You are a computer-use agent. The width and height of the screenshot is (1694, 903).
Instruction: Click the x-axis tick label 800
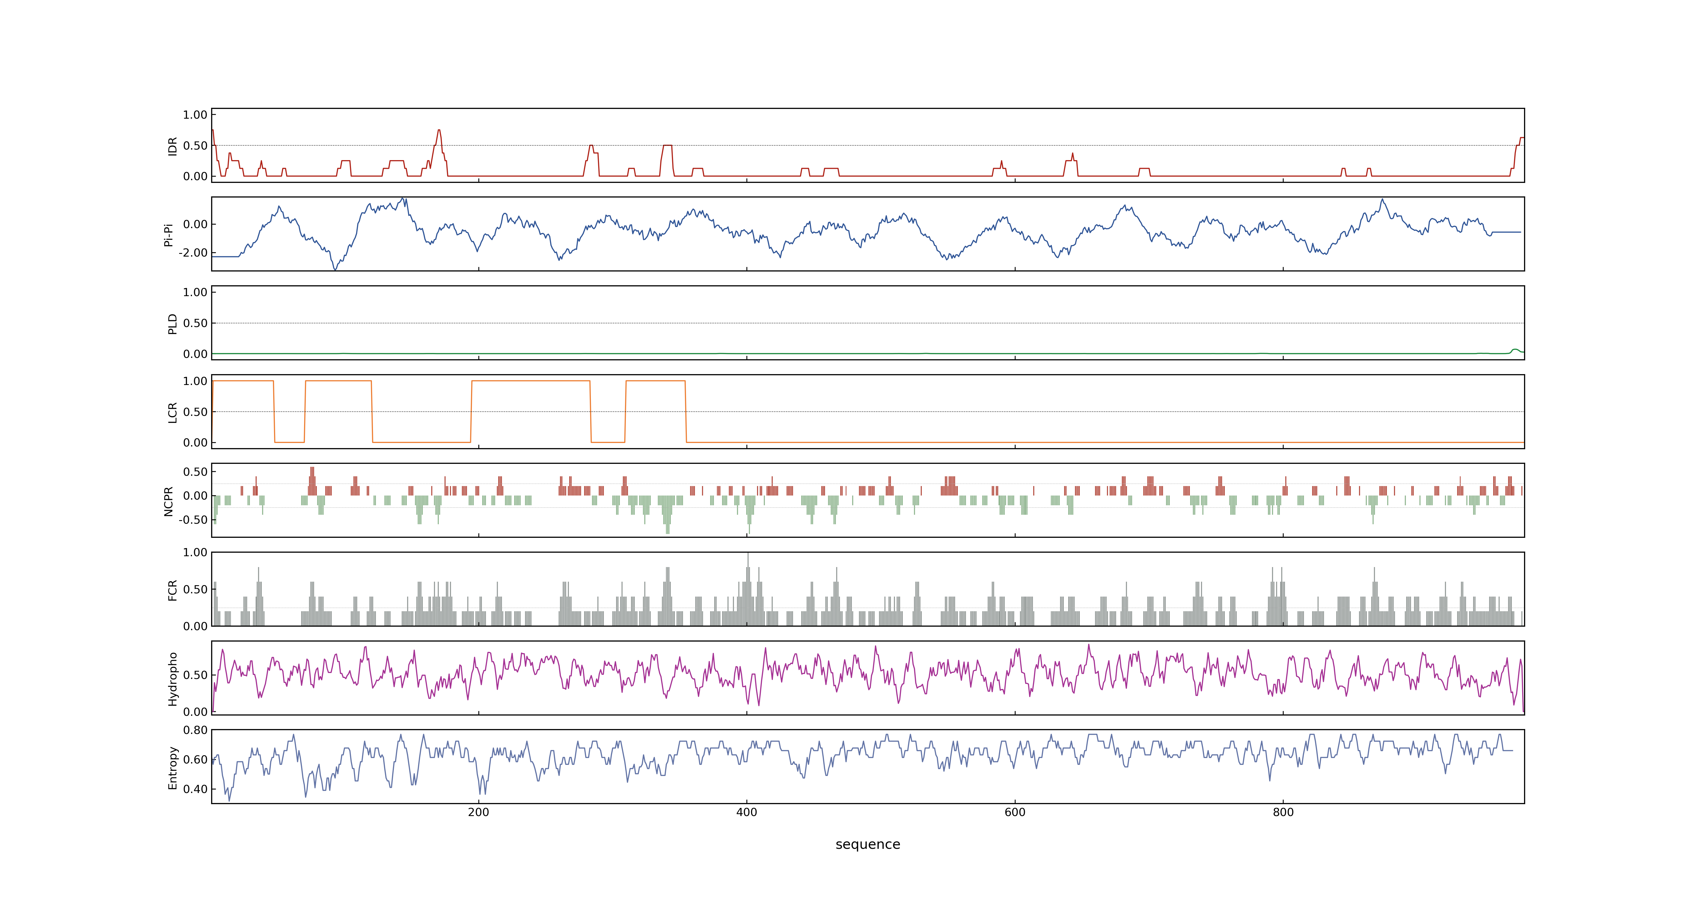coord(1283,812)
